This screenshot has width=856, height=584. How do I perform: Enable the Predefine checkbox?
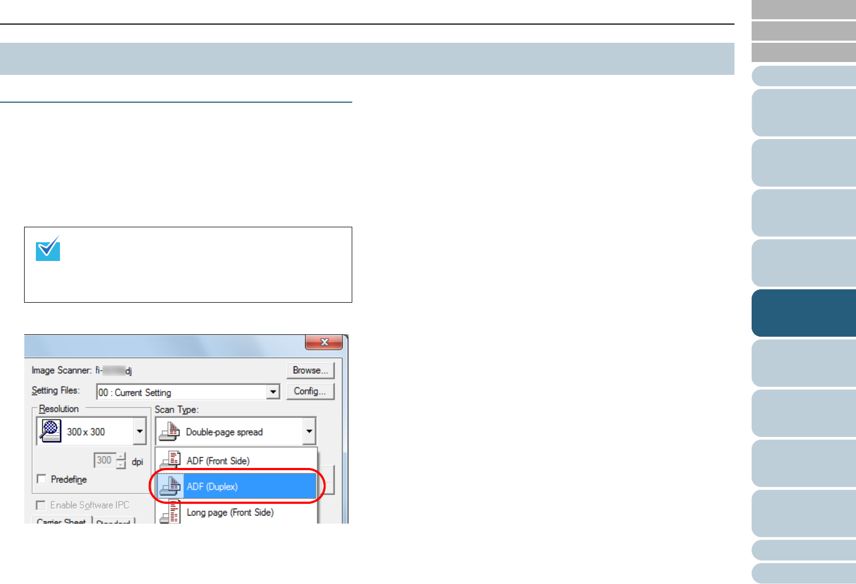coord(41,479)
